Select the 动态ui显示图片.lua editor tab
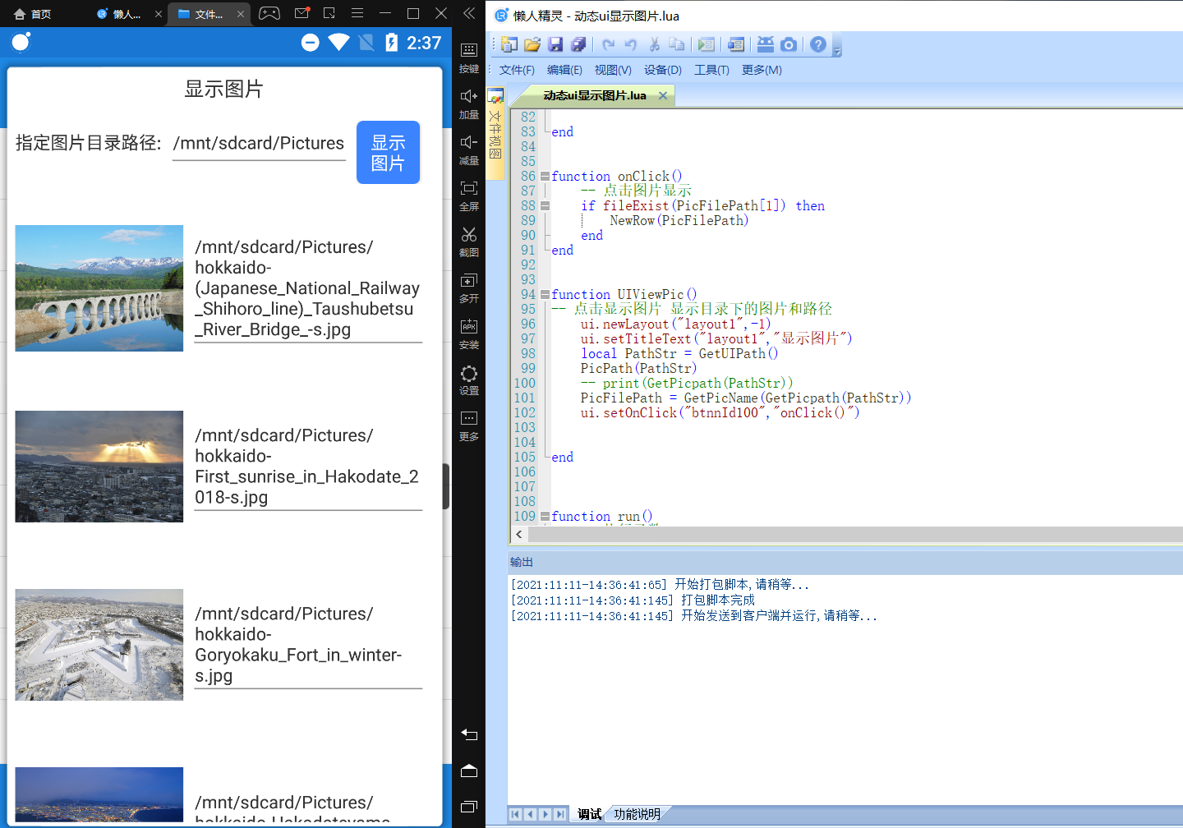This screenshot has width=1183, height=828. [595, 95]
